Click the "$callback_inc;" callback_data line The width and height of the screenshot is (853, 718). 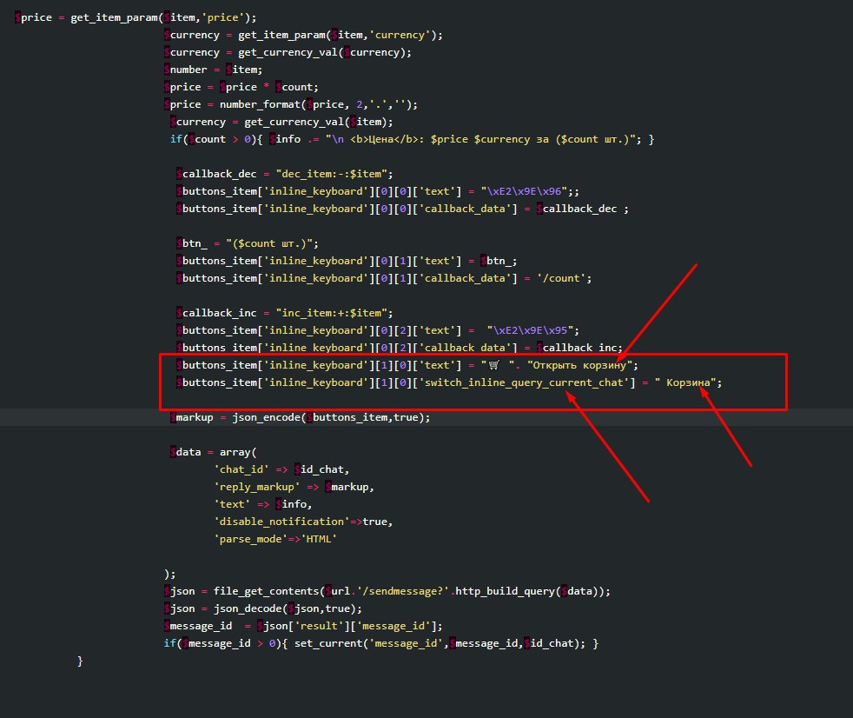coord(399,349)
